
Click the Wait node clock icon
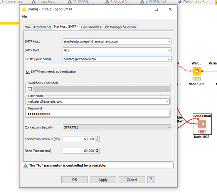coord(197,71)
